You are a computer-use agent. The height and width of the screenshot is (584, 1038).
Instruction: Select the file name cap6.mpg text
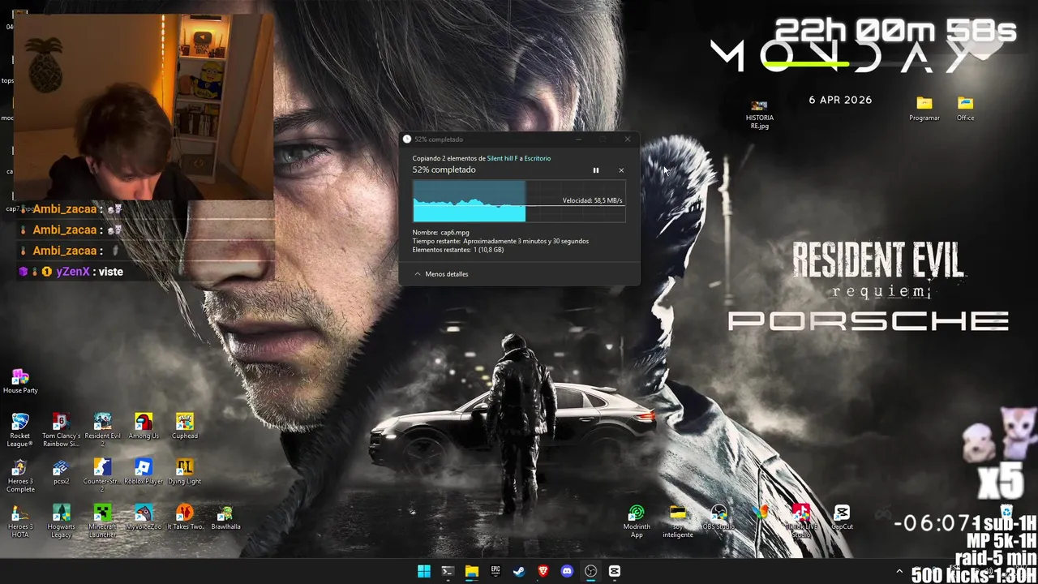pyautogui.click(x=454, y=232)
